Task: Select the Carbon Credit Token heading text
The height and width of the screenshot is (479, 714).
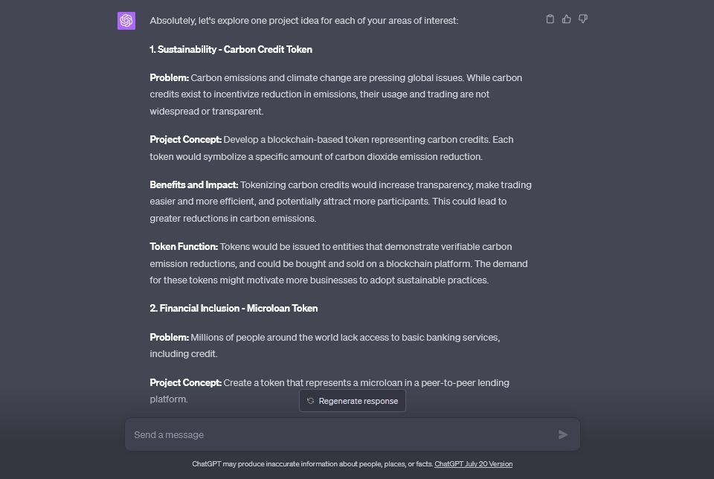Action: 231,49
